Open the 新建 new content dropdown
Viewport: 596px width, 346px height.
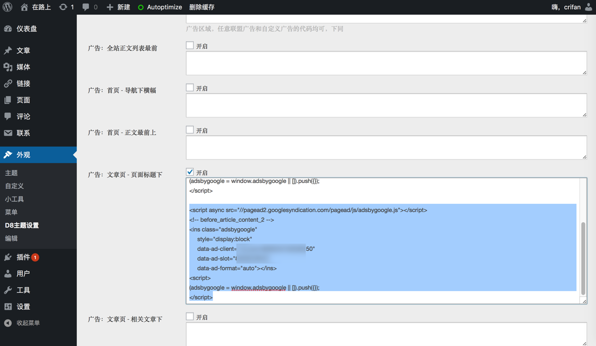tap(118, 7)
